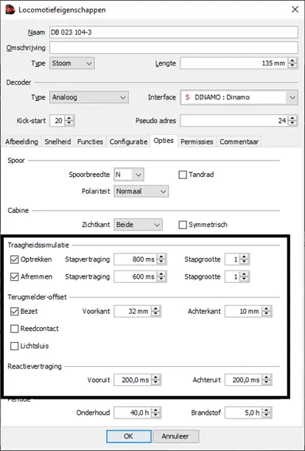Image resolution: width=305 pixels, height=451 pixels.
Task: Lower Afremmen Stapvertraging with the down arrow
Action: (161, 279)
